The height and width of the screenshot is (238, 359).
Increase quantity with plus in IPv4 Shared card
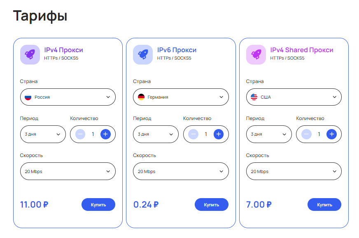point(331,134)
